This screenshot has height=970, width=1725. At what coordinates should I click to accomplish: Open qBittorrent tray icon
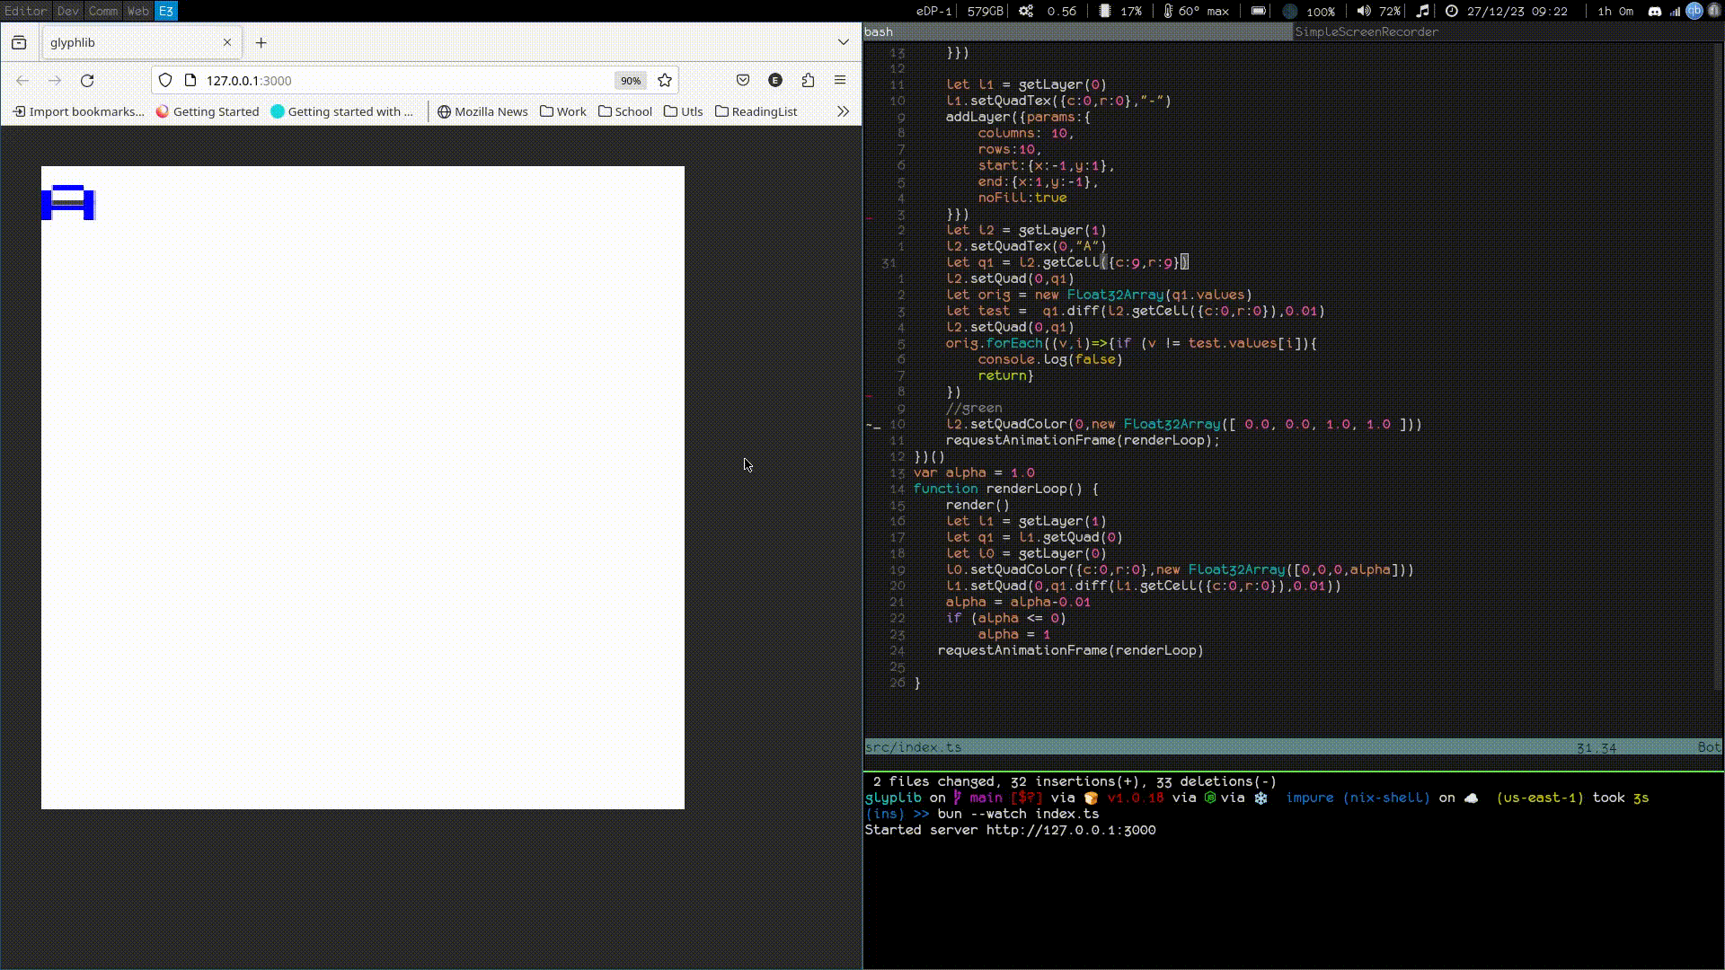tap(1694, 11)
